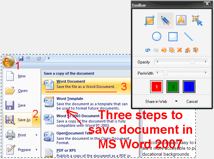214x159 pixels.
Task: Click the orange X delete icon
Action: click(x=179, y=50)
